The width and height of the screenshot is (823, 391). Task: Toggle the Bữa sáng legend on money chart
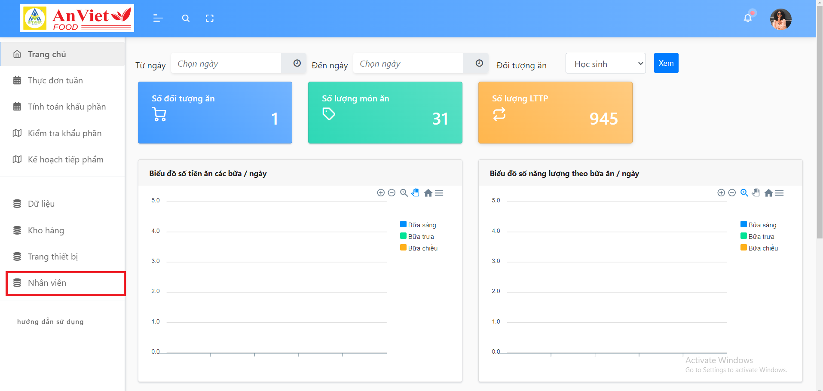[x=419, y=224]
